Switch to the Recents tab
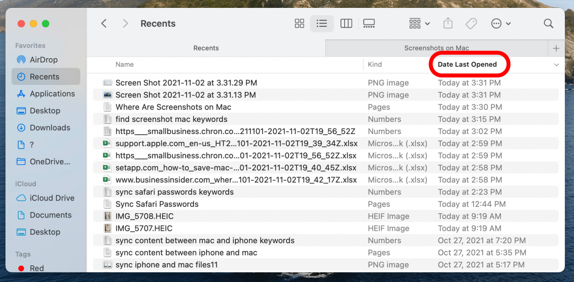Image resolution: width=574 pixels, height=282 pixels. tap(206, 48)
